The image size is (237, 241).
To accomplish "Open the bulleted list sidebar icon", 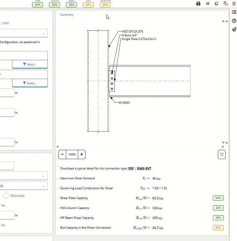I will coord(234,12).
